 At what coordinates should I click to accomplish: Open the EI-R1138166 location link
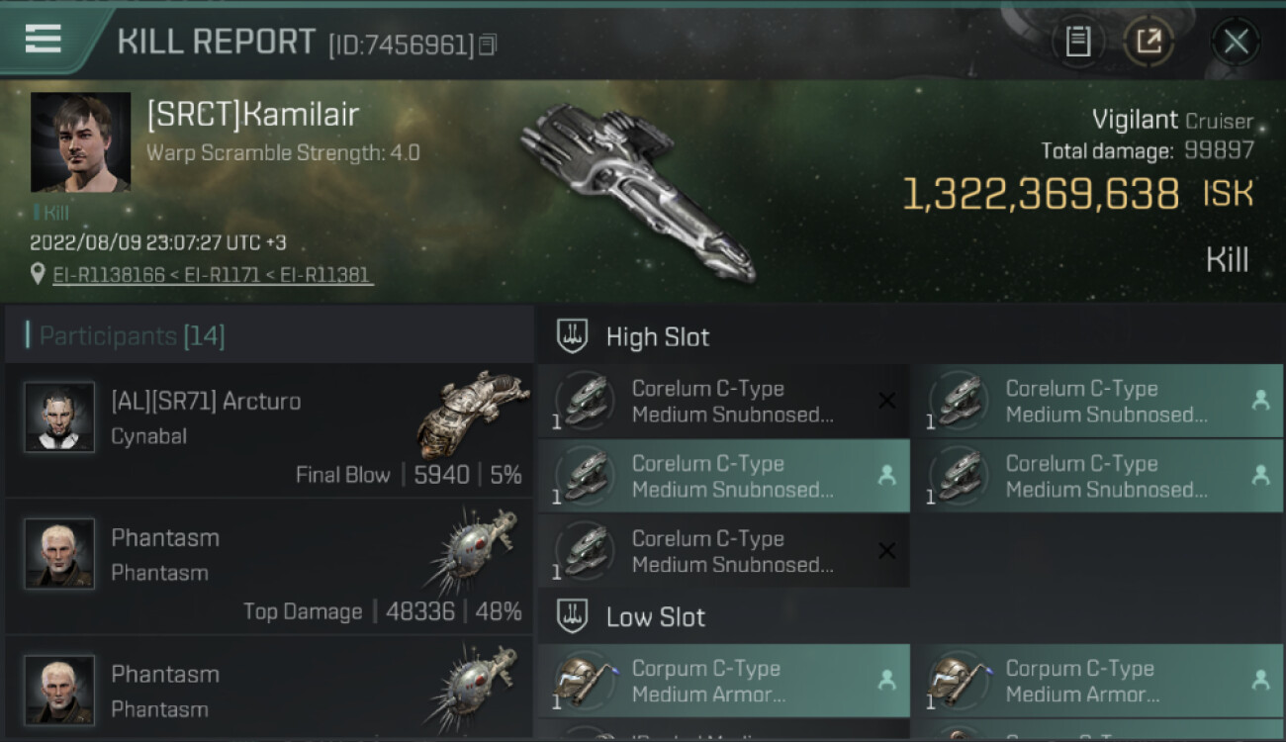click(x=109, y=275)
